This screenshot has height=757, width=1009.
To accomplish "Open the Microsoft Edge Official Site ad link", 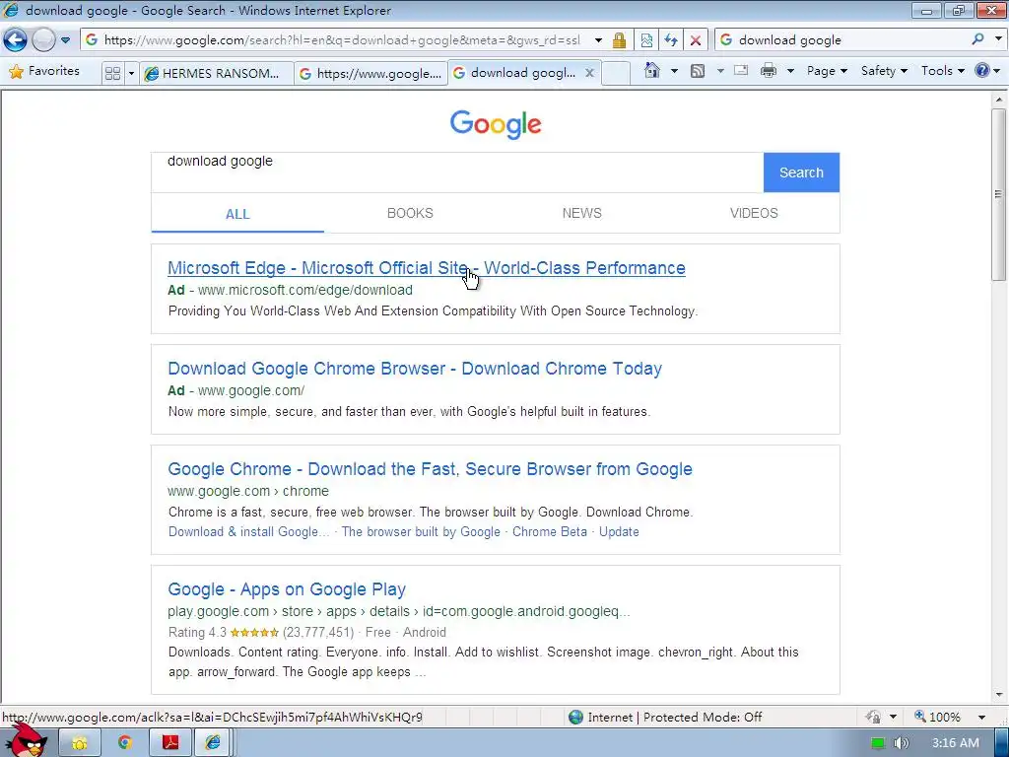I will 427,268.
